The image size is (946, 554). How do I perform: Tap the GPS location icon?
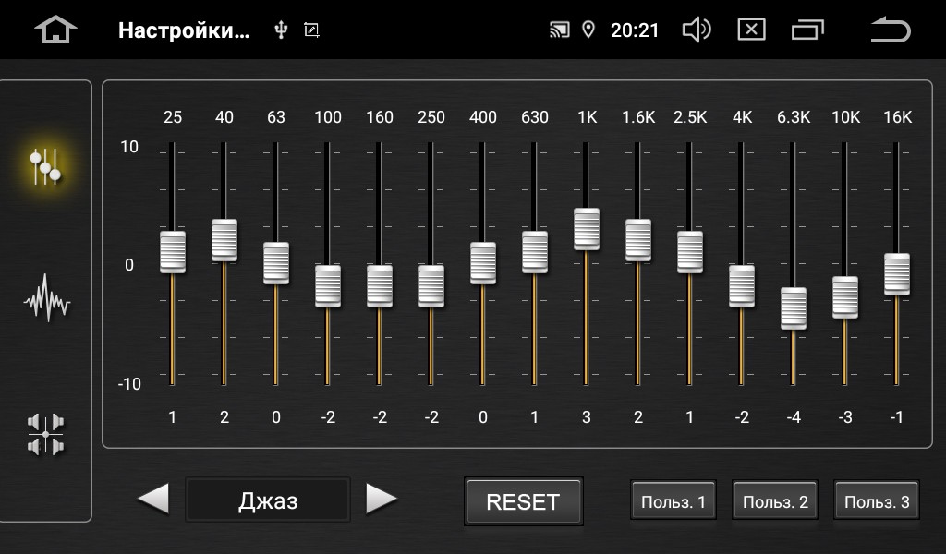(x=588, y=30)
